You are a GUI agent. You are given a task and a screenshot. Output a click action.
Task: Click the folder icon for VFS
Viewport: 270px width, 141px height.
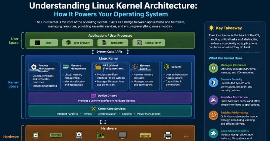click(x=98, y=67)
